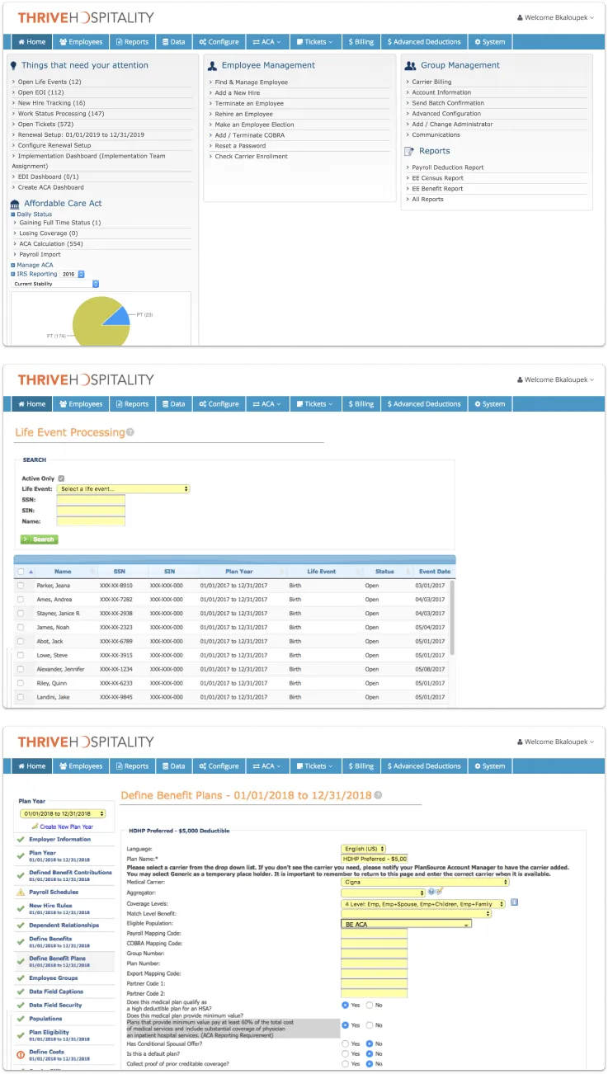Image resolution: width=608 pixels, height=1074 pixels.
Task: Open the Language dropdown set to English (US)
Action: click(364, 849)
